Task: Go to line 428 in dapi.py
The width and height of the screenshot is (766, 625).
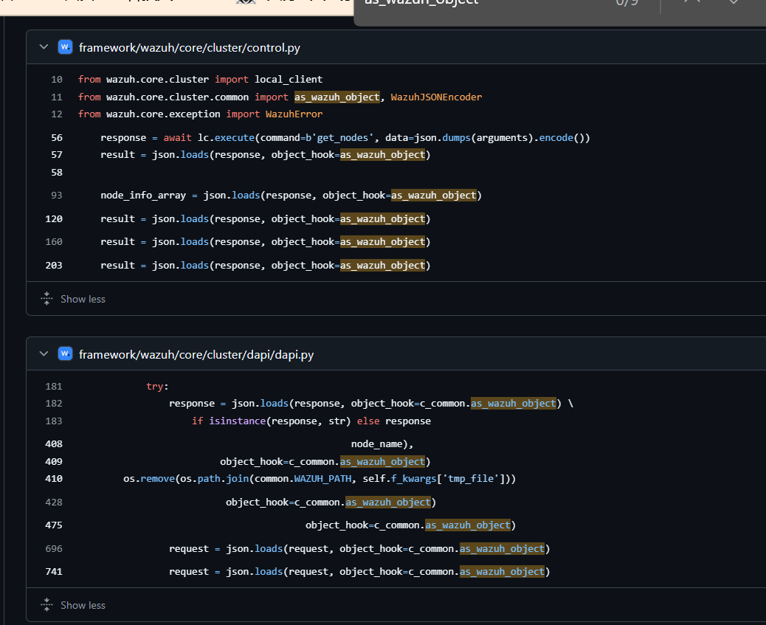Action: pyautogui.click(x=54, y=502)
